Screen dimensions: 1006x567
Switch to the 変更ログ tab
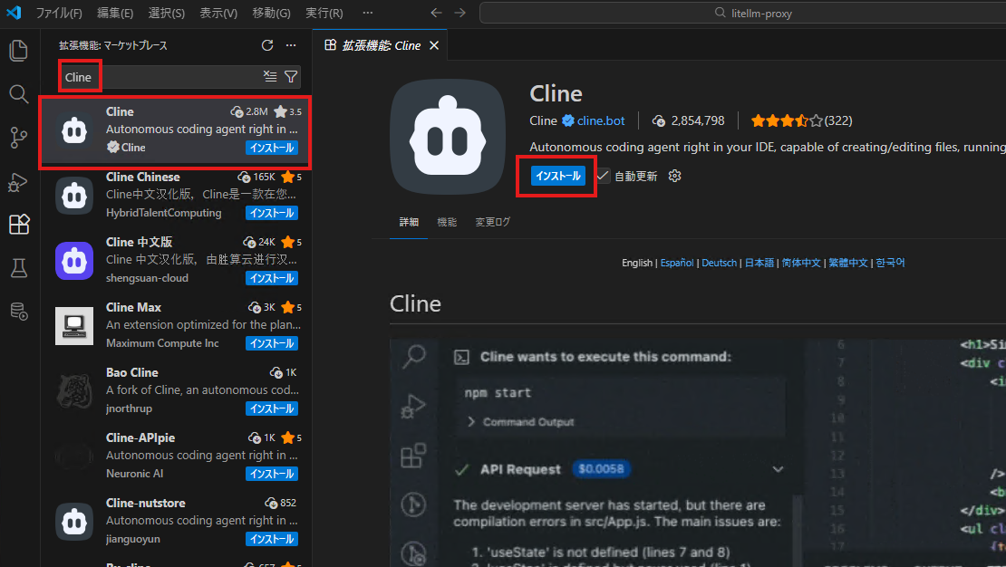tap(493, 222)
